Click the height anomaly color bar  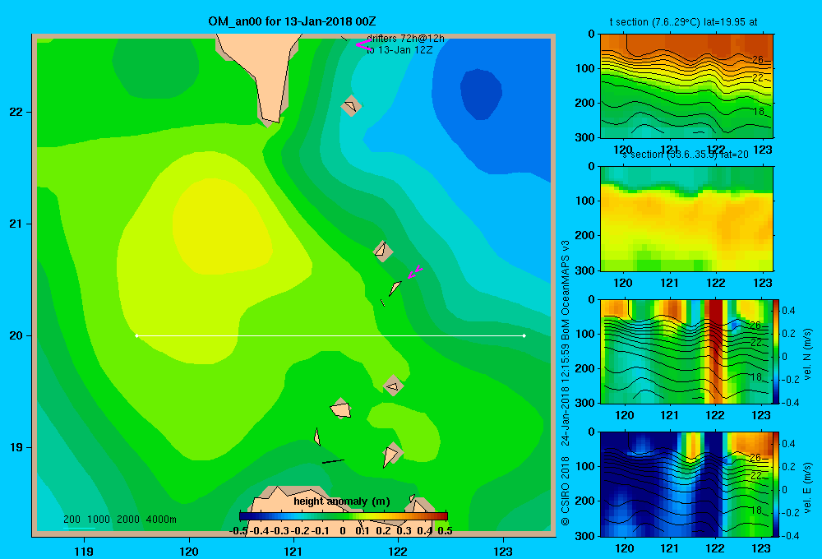coord(344,516)
